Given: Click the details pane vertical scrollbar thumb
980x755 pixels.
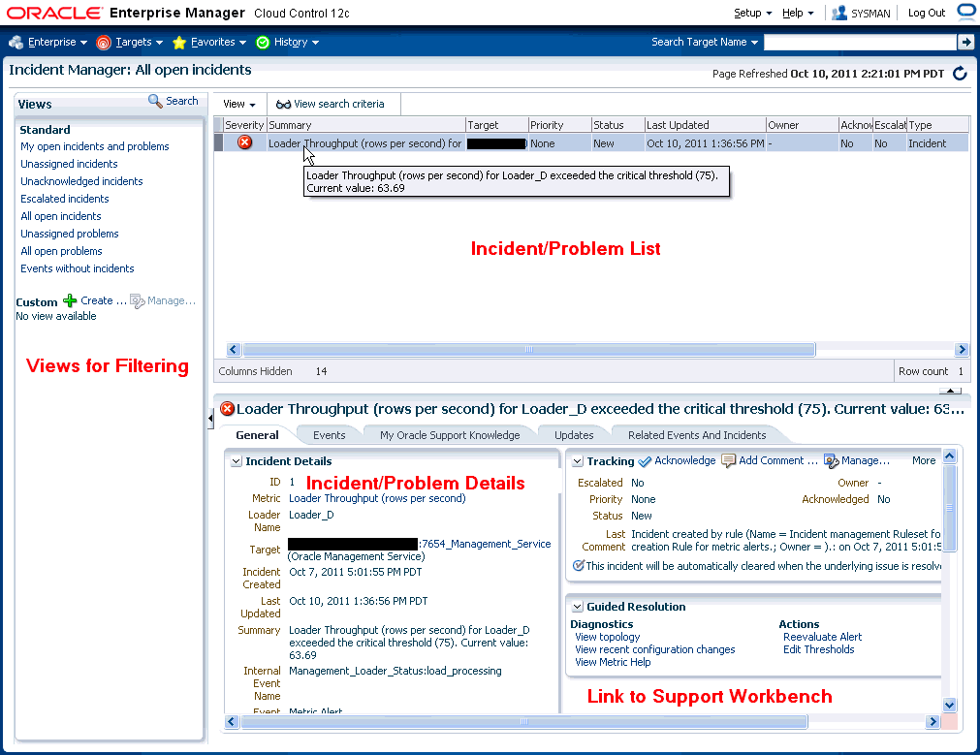Looking at the screenshot, I should click(x=949, y=508).
